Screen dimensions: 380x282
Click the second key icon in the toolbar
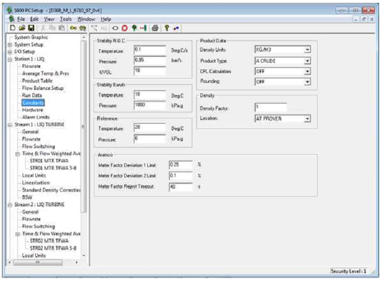pos(83,28)
